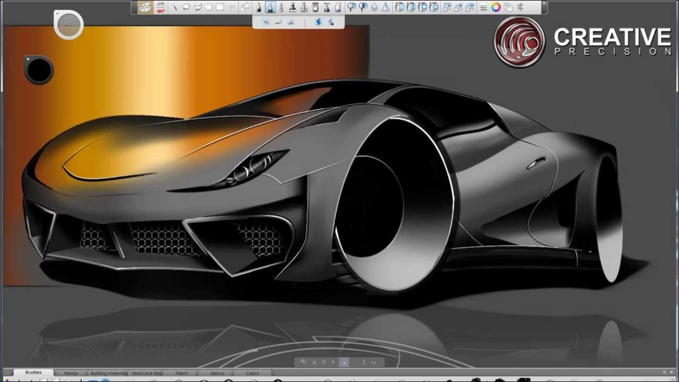The image size is (679, 382).
Task: Click the undo/redo arrows icon
Action: 160,7
